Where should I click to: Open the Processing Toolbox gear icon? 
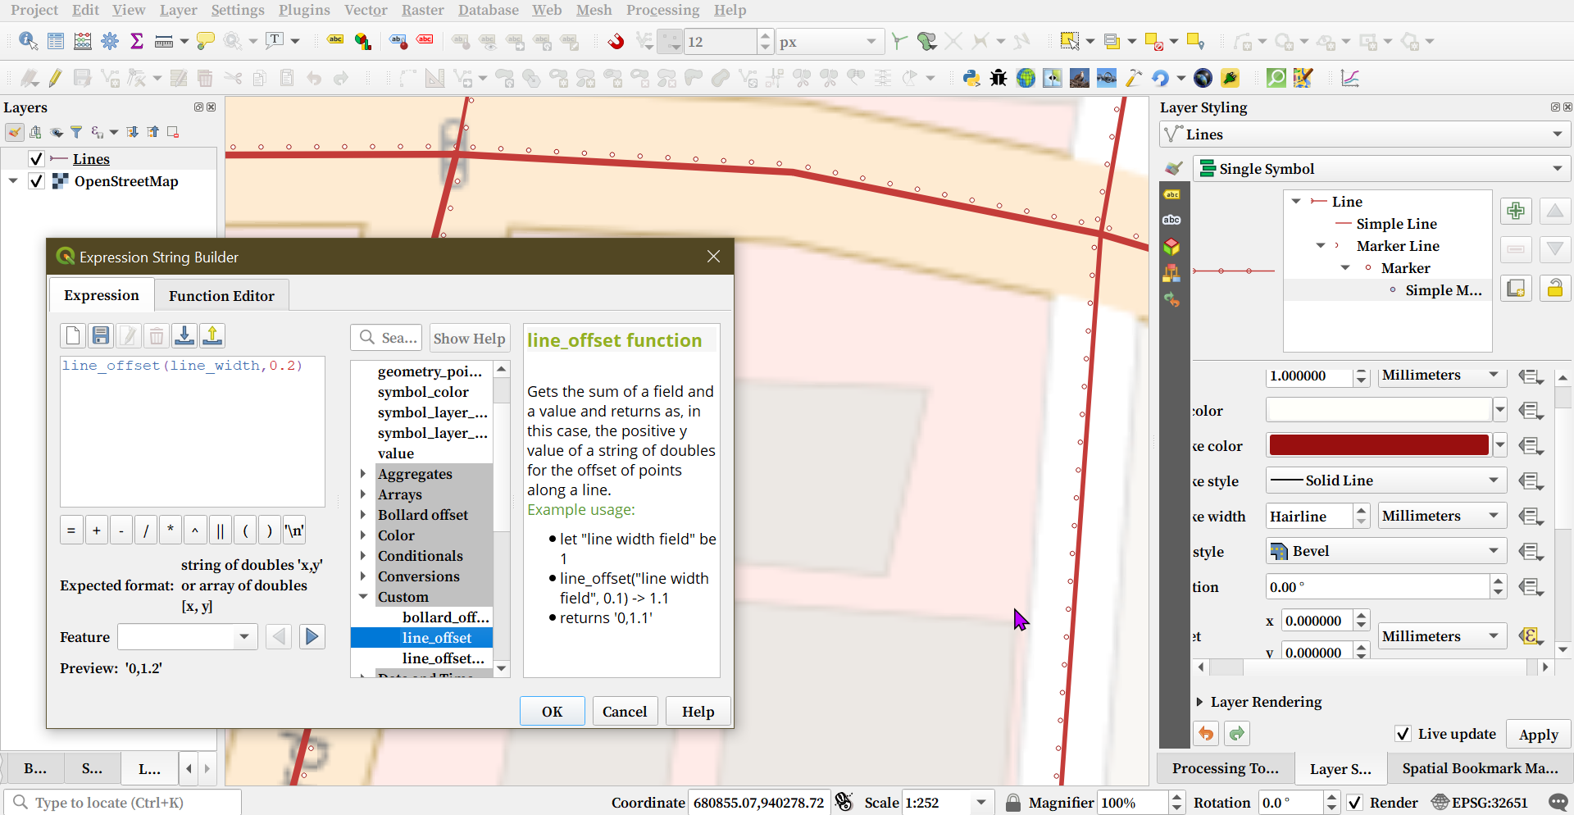(x=110, y=41)
